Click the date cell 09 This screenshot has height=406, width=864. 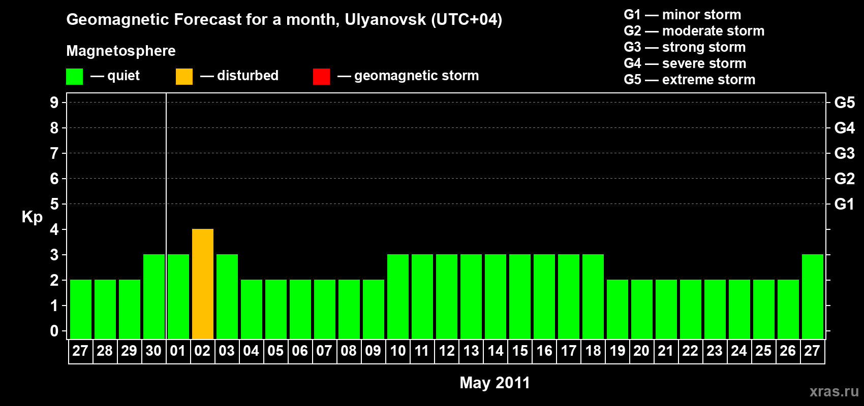click(x=374, y=351)
